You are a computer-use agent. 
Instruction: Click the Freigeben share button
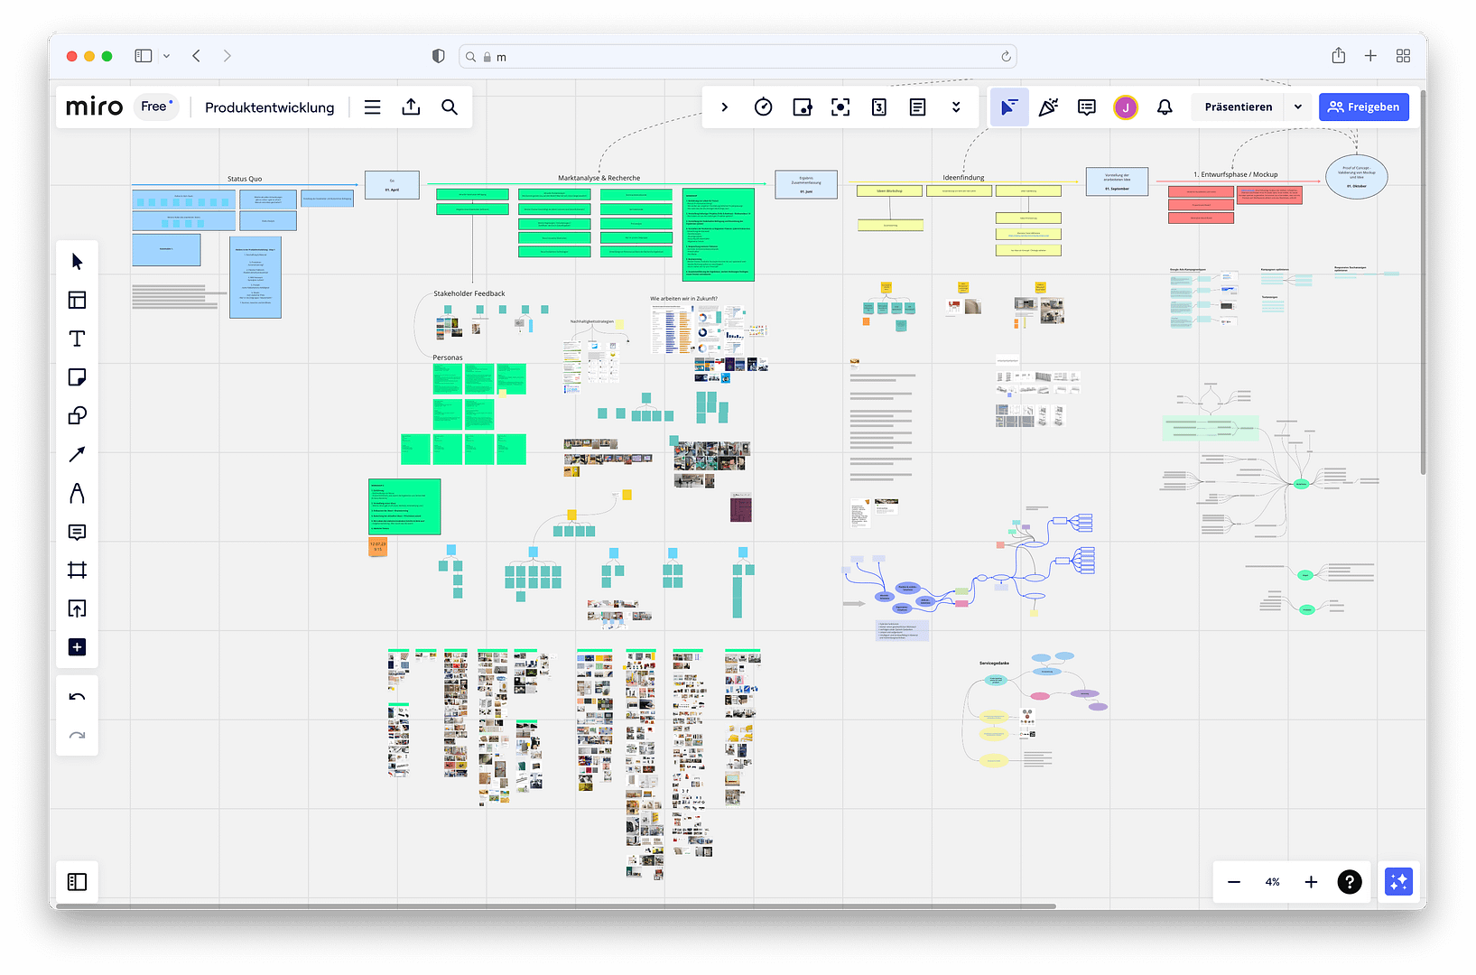pyautogui.click(x=1364, y=107)
